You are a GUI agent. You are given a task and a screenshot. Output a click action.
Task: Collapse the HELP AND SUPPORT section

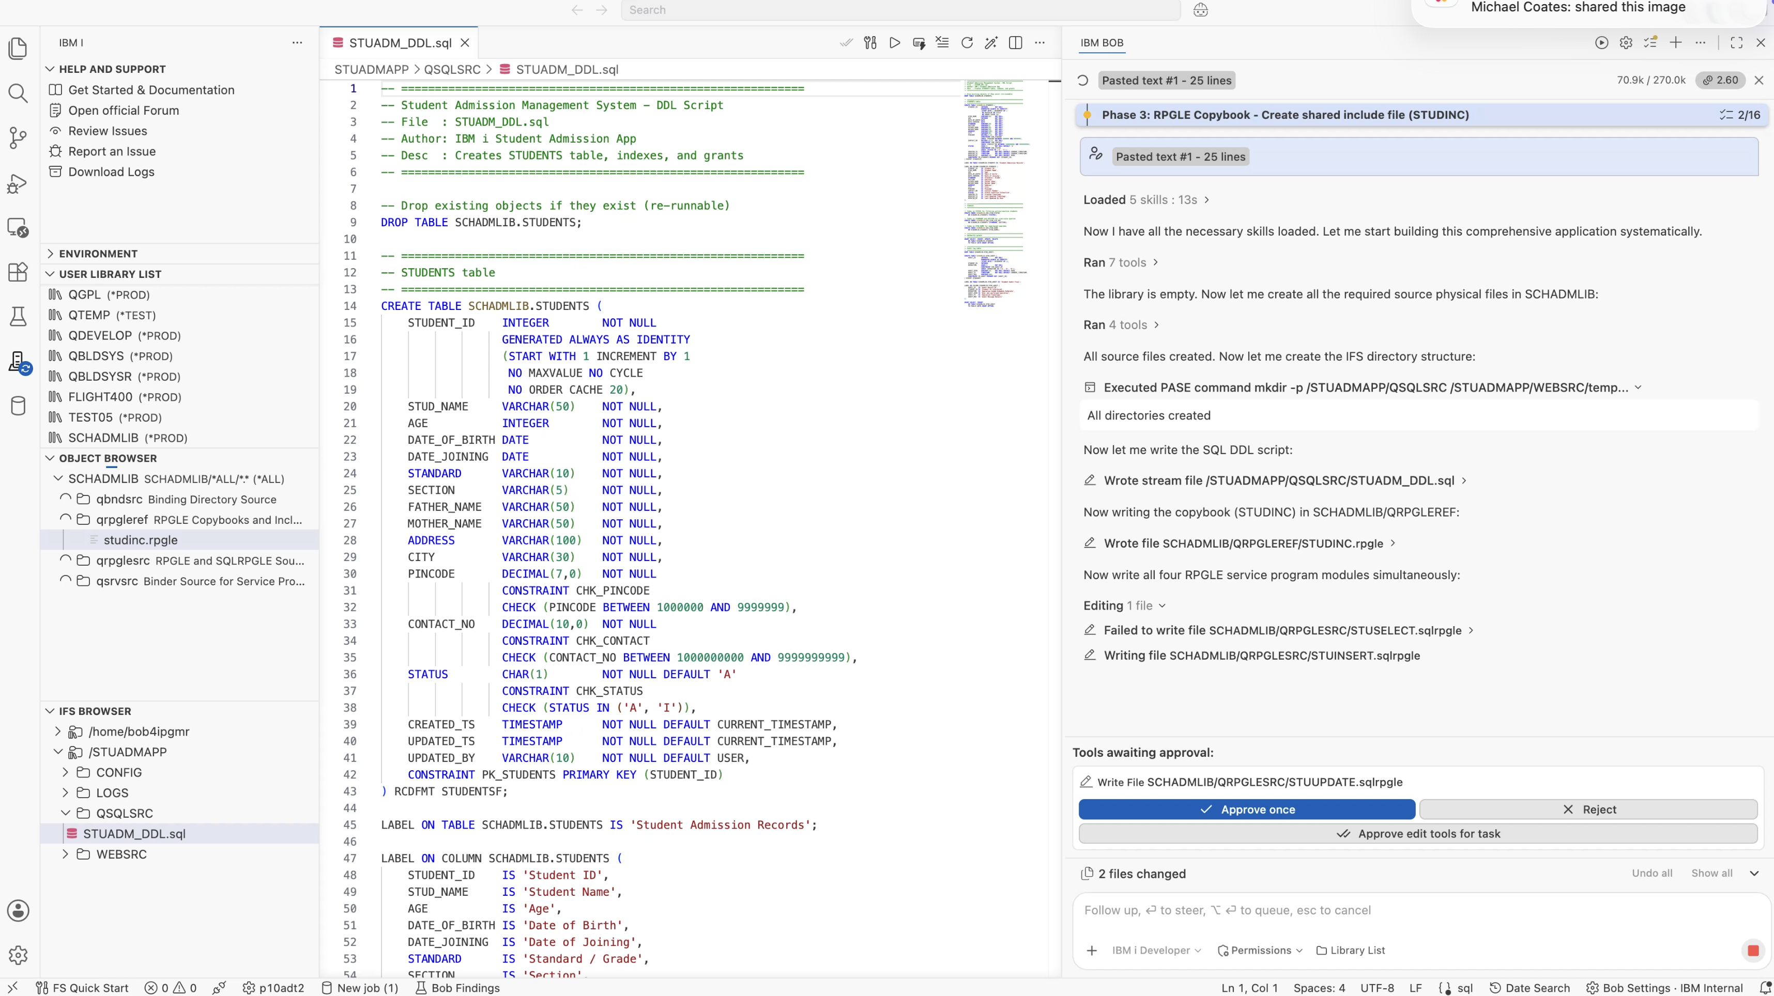[x=50, y=69]
